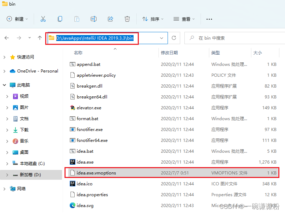
Task: Select breakgen.dll file
Action: pyautogui.click(x=89, y=86)
